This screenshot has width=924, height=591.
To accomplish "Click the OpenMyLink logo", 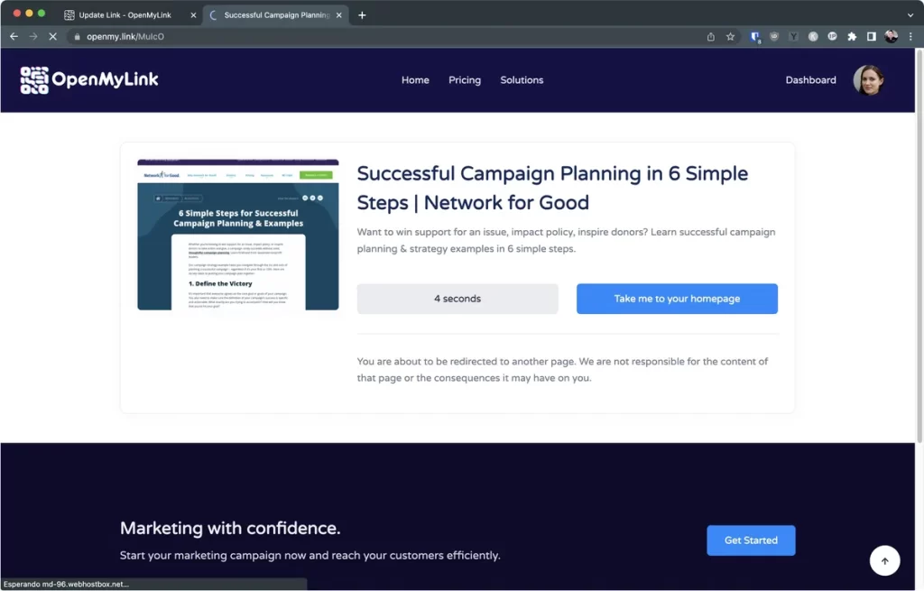I will click(89, 79).
